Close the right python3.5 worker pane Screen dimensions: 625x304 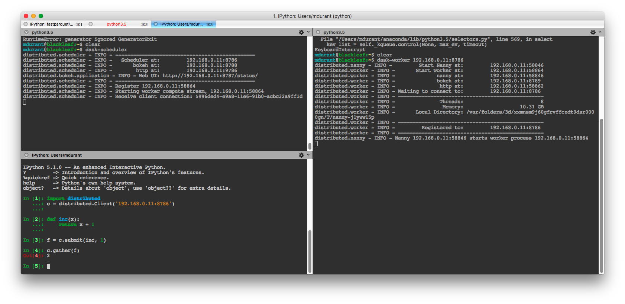pos(318,32)
